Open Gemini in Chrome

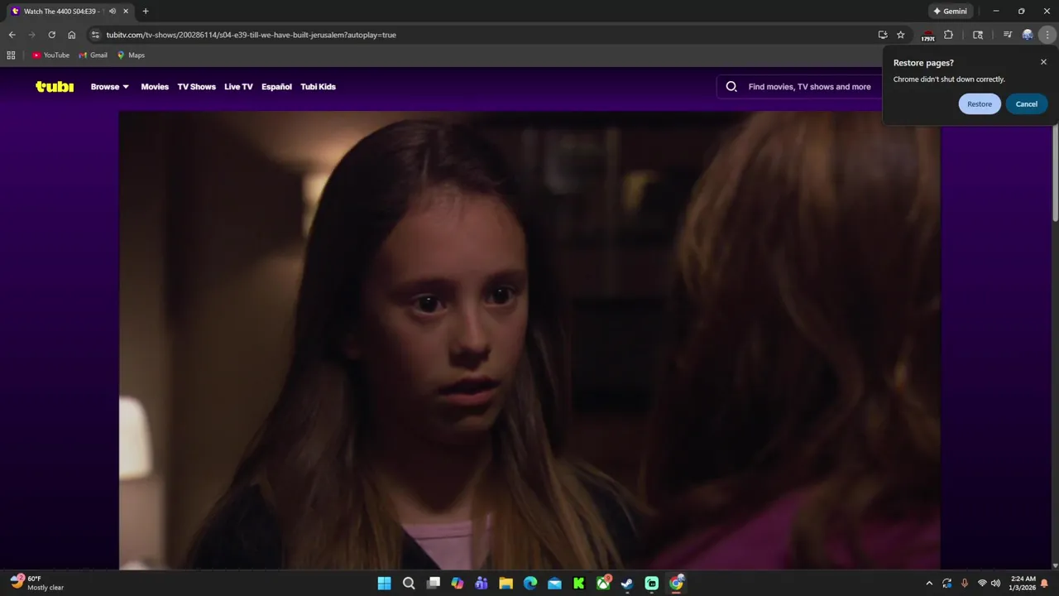[950, 12]
